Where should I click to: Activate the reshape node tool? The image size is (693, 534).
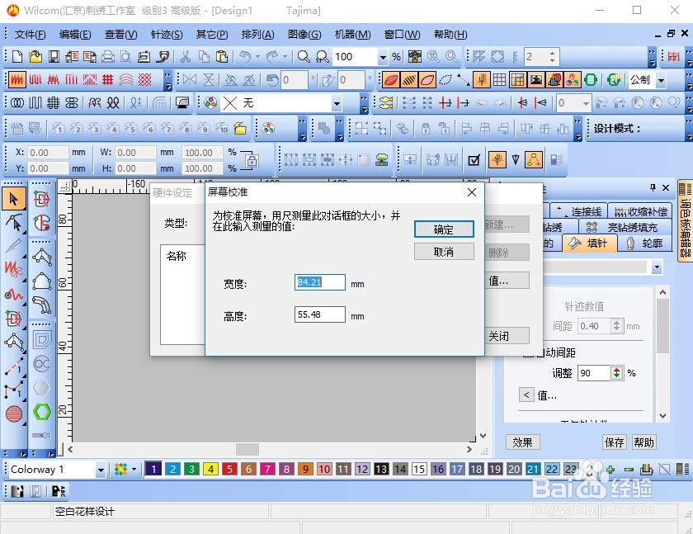14,223
